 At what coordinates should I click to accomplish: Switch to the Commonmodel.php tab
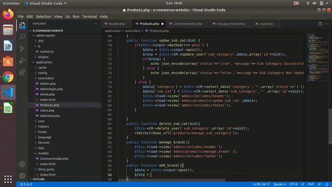(188, 24)
